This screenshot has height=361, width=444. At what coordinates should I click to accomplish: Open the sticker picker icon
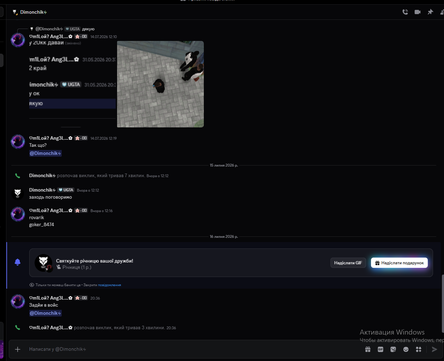[393, 349]
